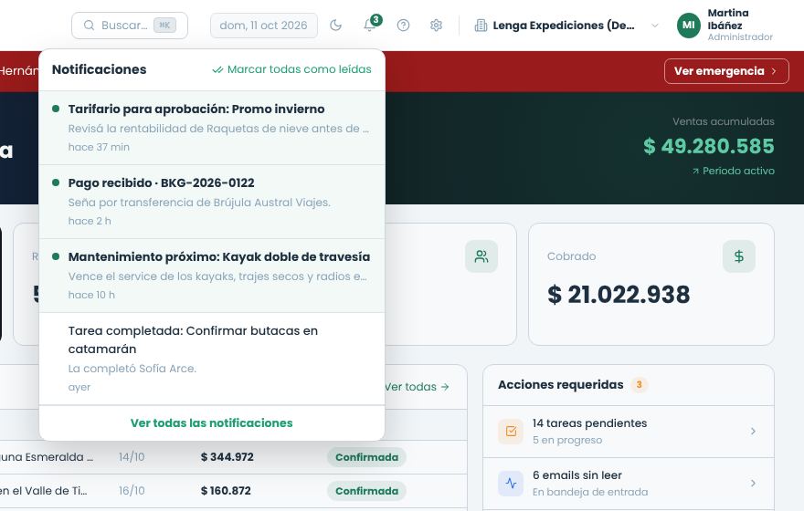Viewport: 804px width, 511px height.
Task: Open the 6 emails sin leer row
Action: pyautogui.click(x=629, y=484)
